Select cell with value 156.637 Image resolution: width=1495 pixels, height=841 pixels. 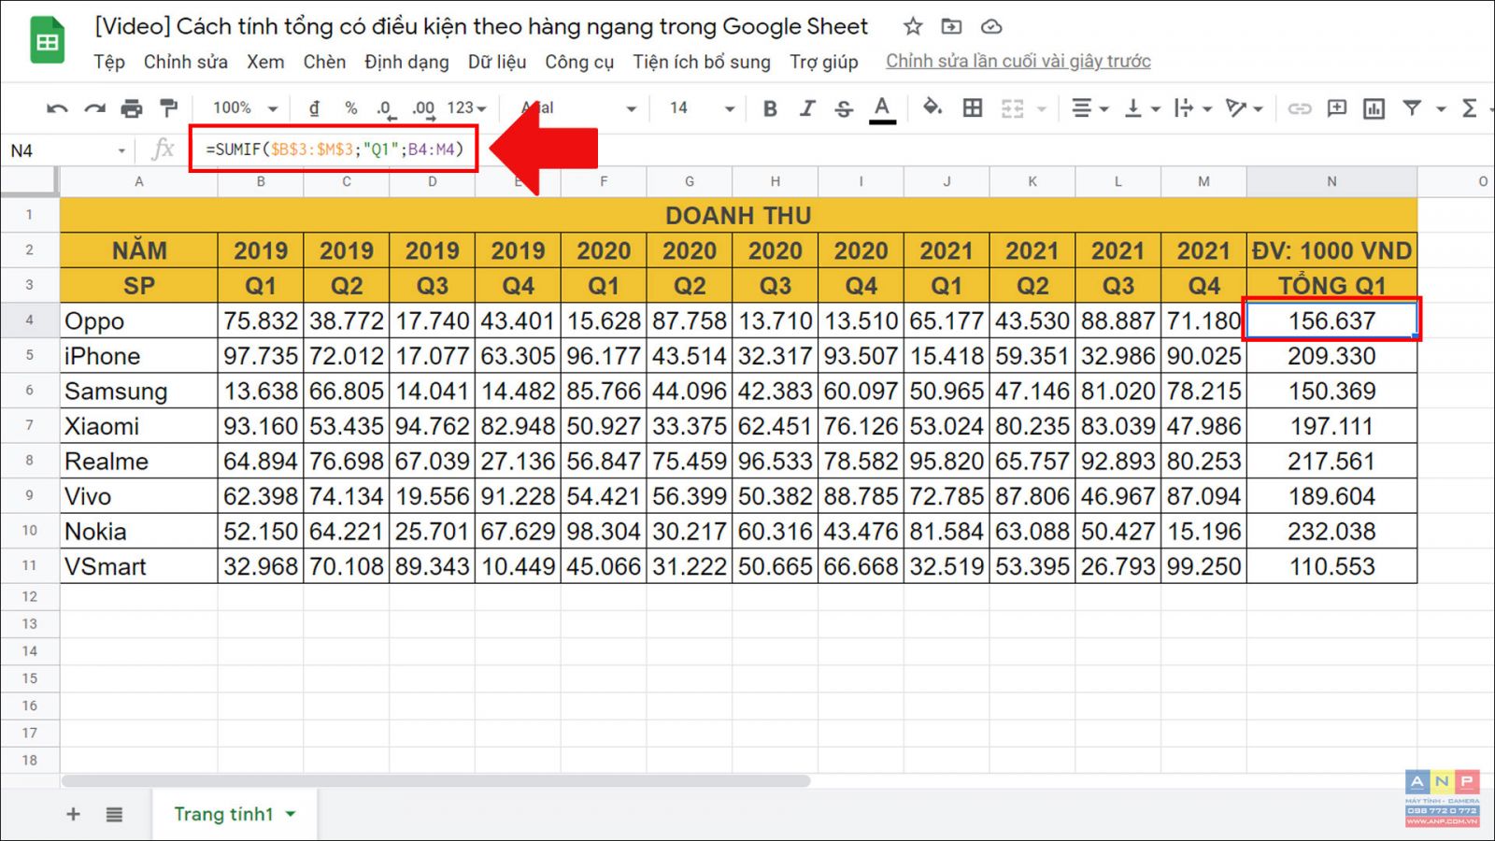[x=1331, y=321]
